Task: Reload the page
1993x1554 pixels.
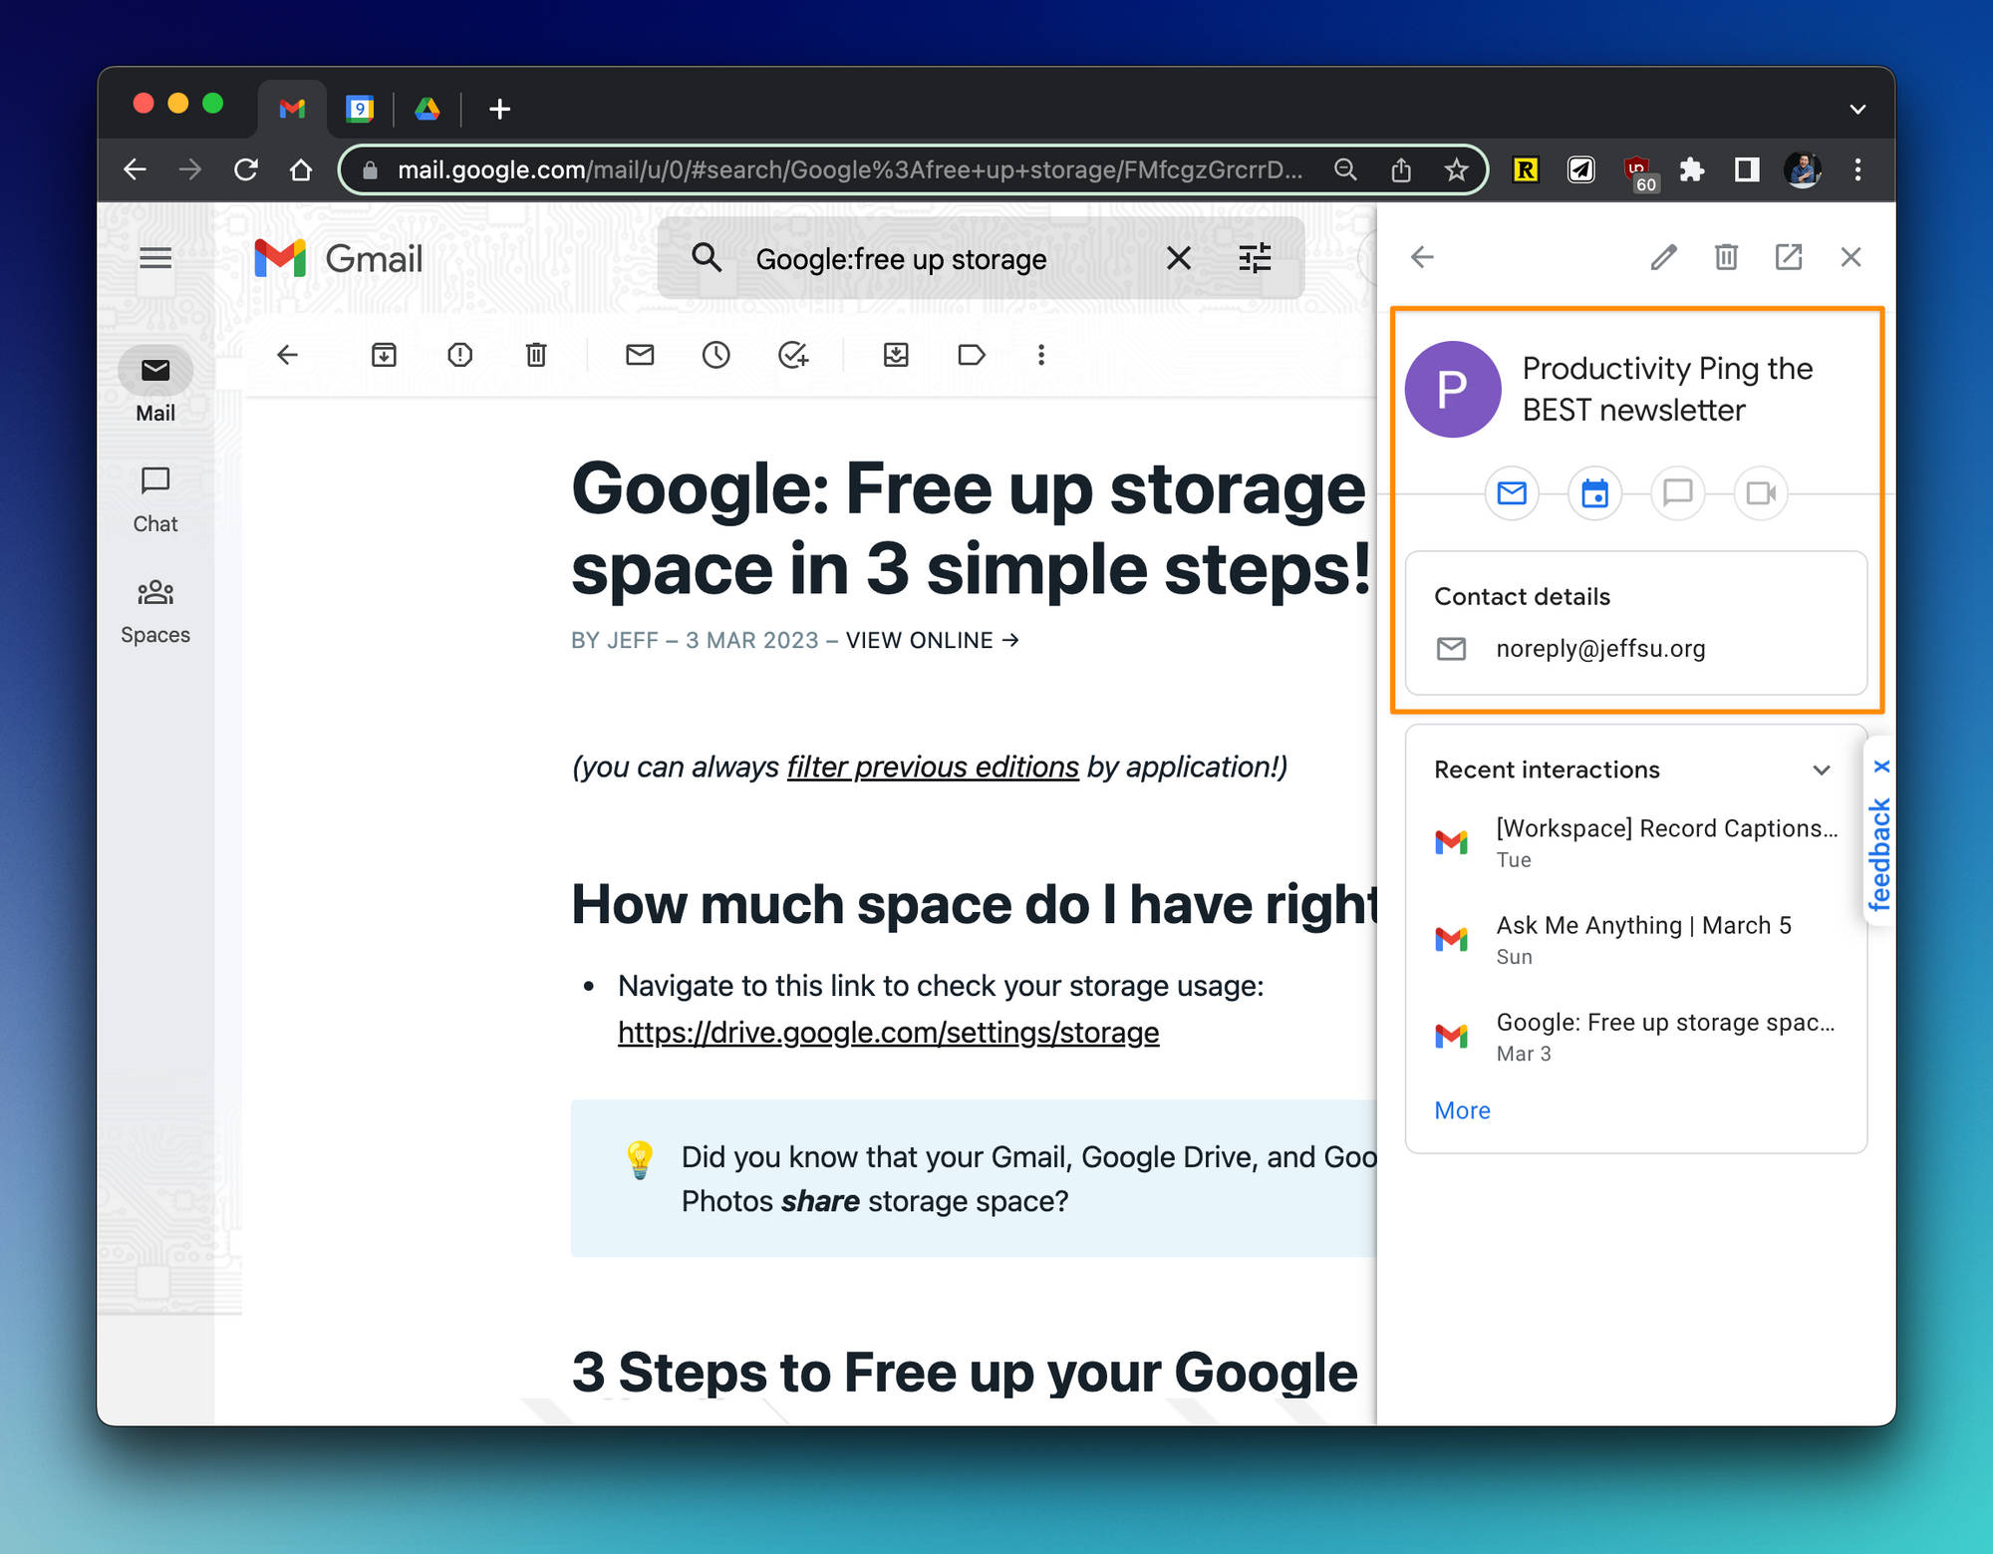Action: (x=246, y=169)
